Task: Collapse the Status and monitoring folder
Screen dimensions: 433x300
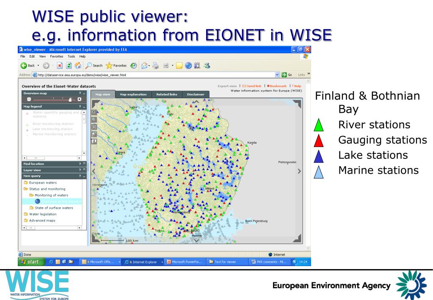Action: [45, 189]
